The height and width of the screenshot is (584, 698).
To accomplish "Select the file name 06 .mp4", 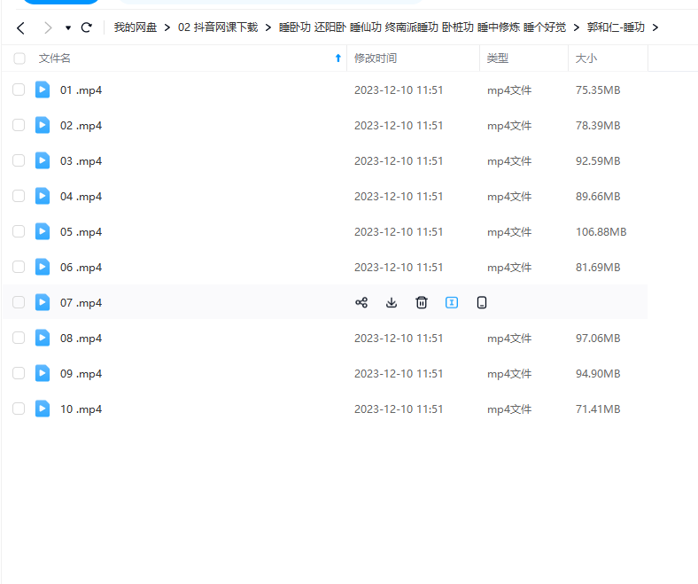I will (81, 268).
